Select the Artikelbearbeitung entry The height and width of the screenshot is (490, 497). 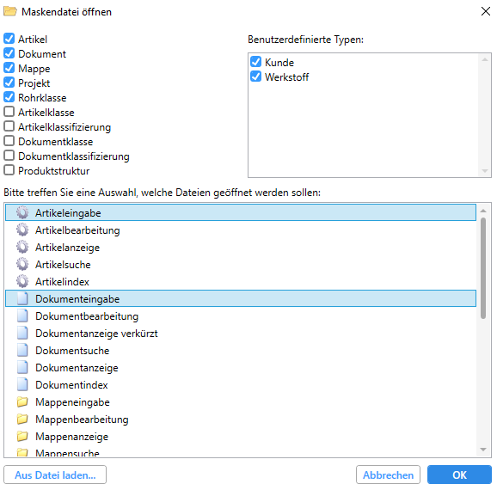[241, 230]
